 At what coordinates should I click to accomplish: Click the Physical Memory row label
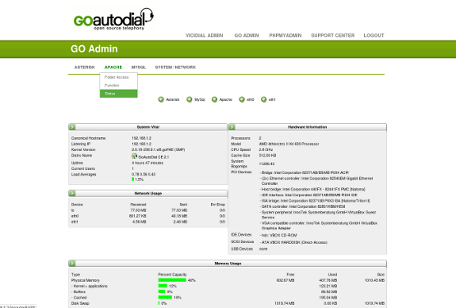pyautogui.click(x=85, y=280)
